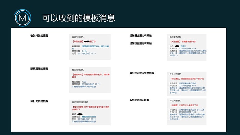Select the header 打赏成功通知
Screen dimensions: 240x135
78,37
